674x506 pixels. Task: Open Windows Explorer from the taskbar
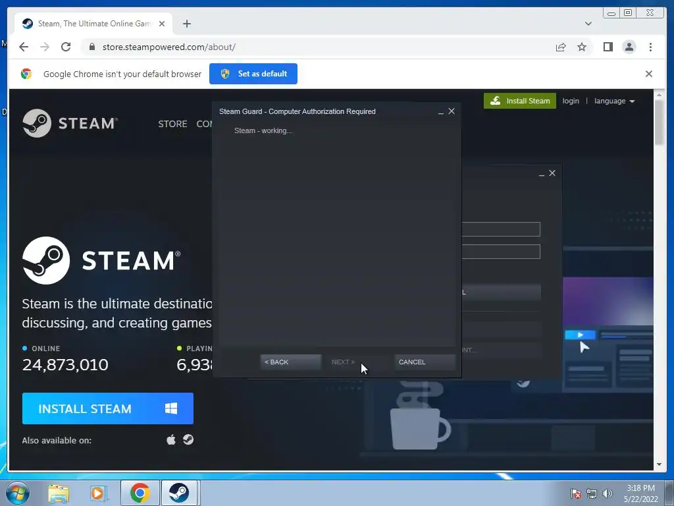click(x=59, y=493)
